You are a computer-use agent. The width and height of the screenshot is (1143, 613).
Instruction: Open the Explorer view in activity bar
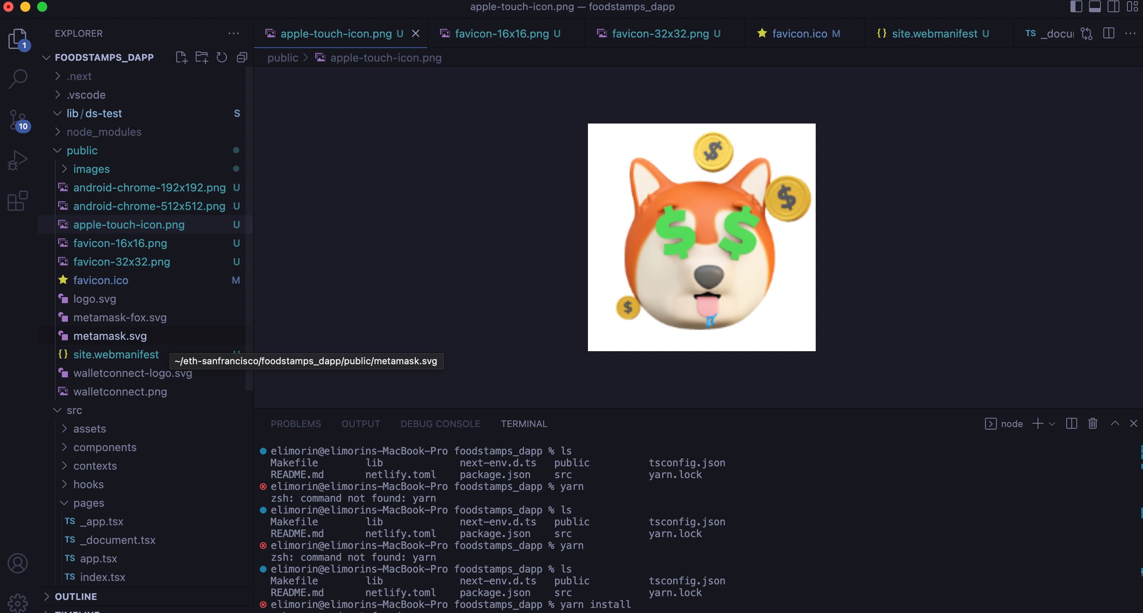[18, 39]
